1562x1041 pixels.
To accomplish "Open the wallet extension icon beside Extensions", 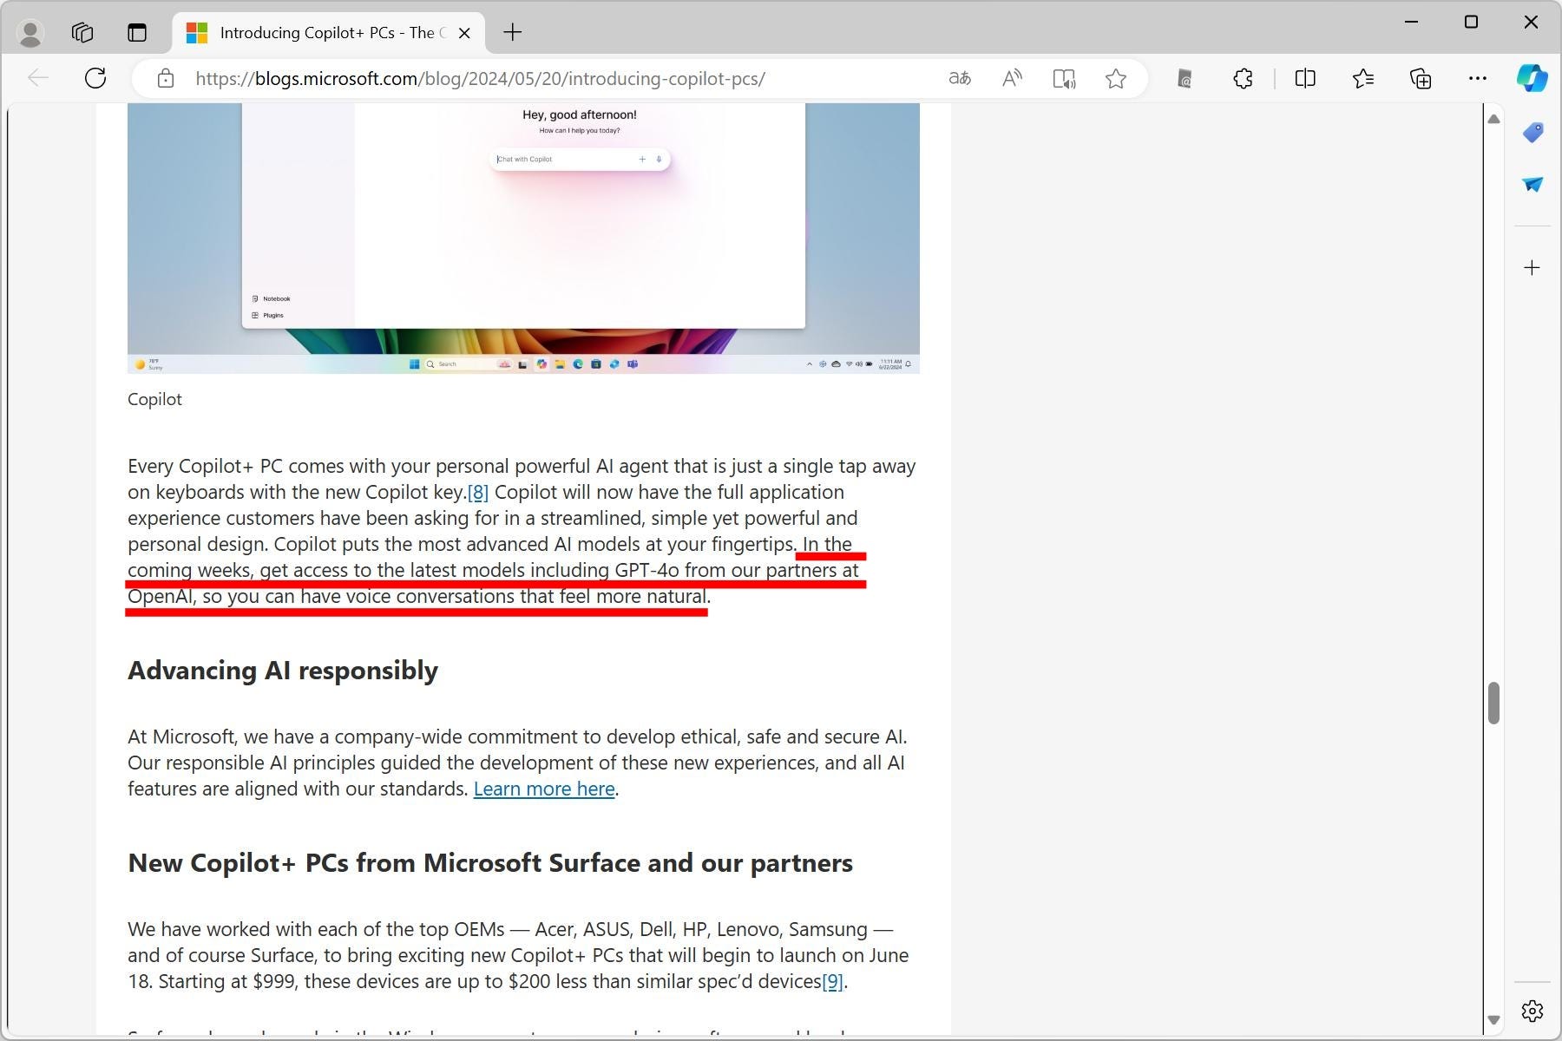I will click(x=1185, y=79).
